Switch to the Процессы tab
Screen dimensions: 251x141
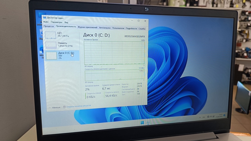(49, 26)
